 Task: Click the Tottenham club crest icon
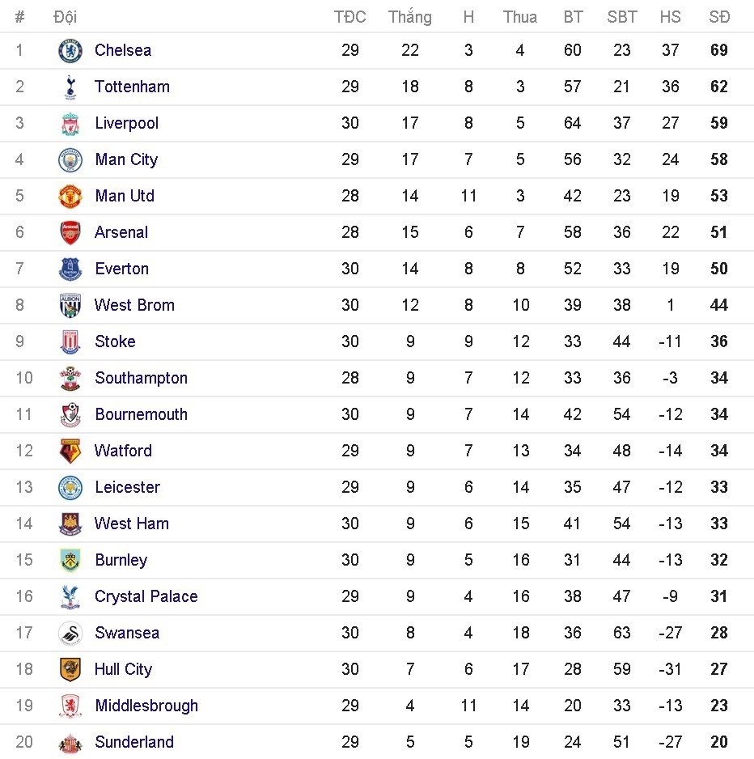click(x=70, y=87)
